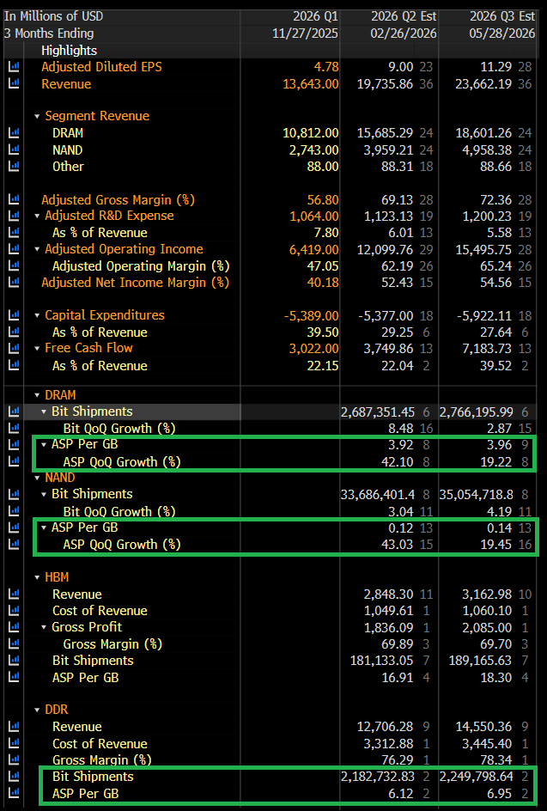This screenshot has width=547, height=811.
Task: Click the 11/27/2025 period ending date
Action: pos(305,34)
